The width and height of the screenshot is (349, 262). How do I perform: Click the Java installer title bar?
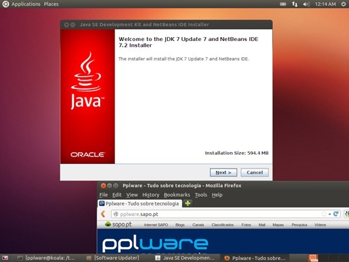point(166,25)
